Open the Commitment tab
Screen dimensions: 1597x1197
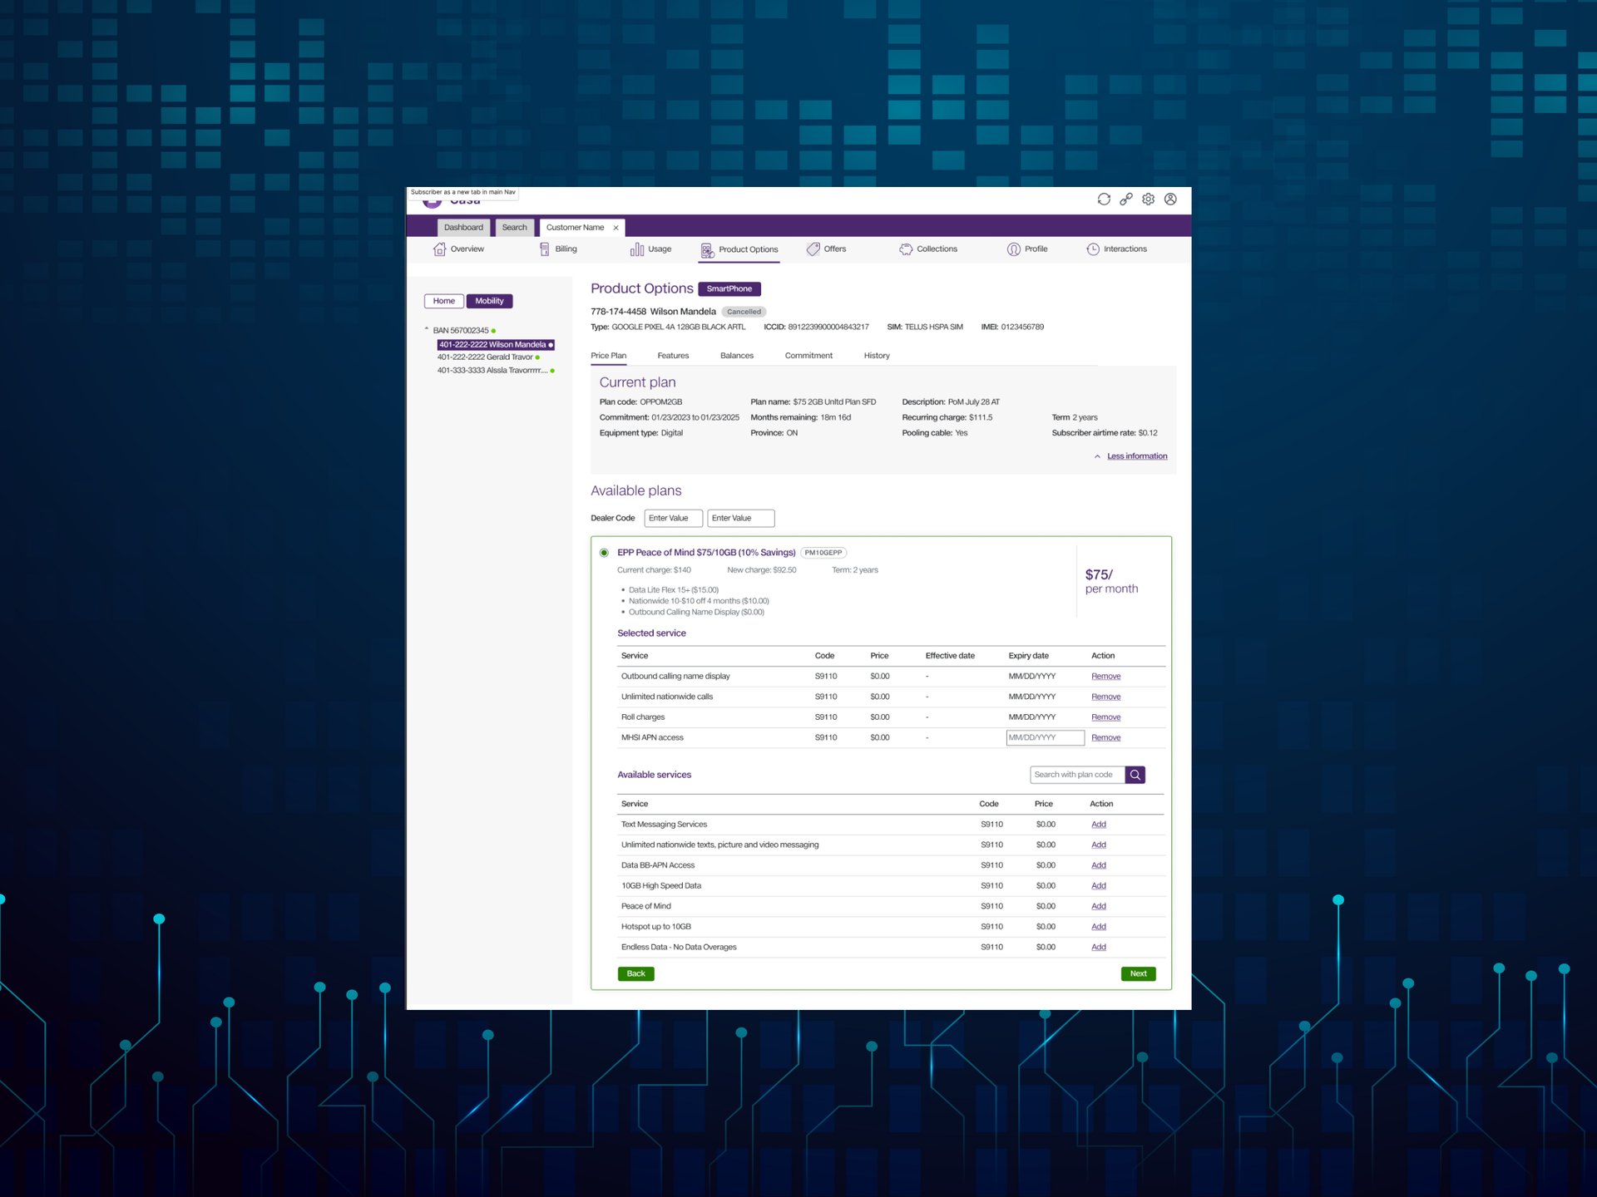[x=808, y=356]
